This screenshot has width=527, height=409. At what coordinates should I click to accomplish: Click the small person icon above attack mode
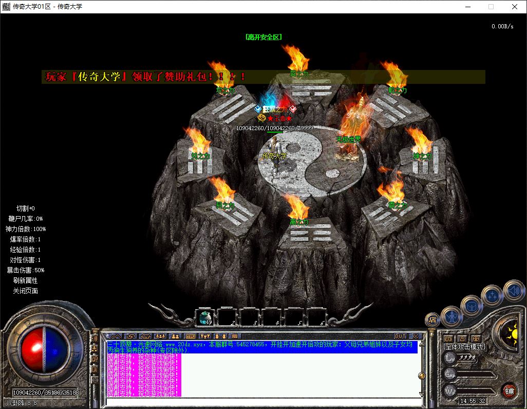(462, 339)
